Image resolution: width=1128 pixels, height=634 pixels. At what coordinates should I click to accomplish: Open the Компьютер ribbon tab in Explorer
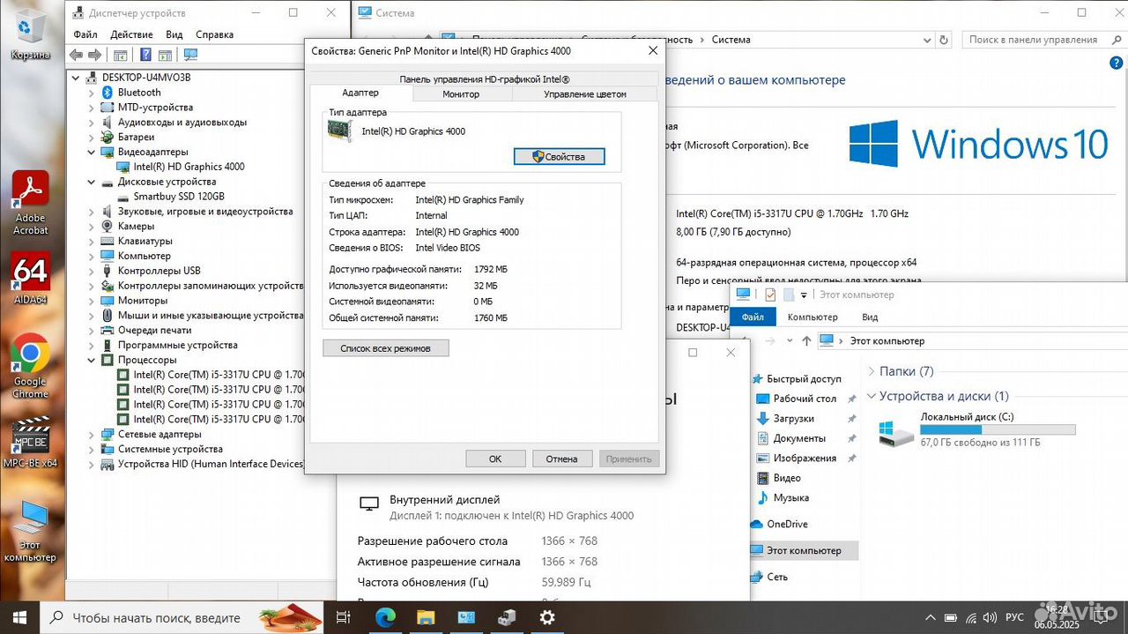click(813, 317)
